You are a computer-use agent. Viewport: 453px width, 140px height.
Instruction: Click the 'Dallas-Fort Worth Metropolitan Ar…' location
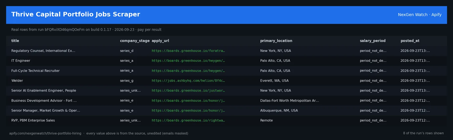coord(289,100)
